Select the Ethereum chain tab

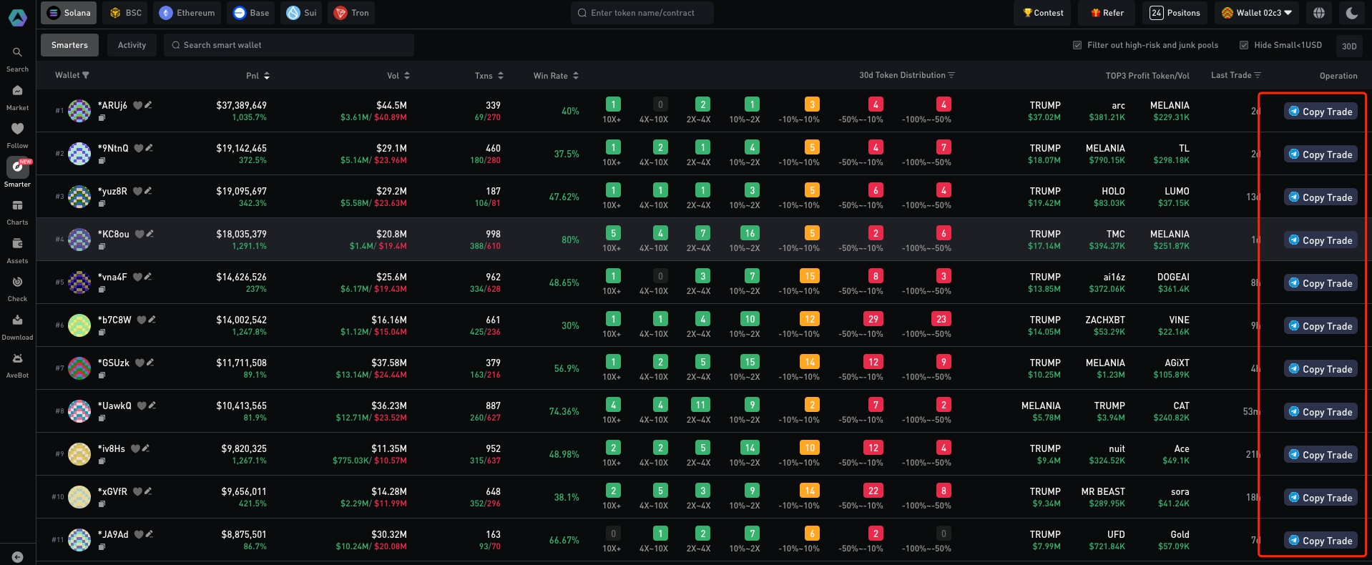(x=187, y=13)
